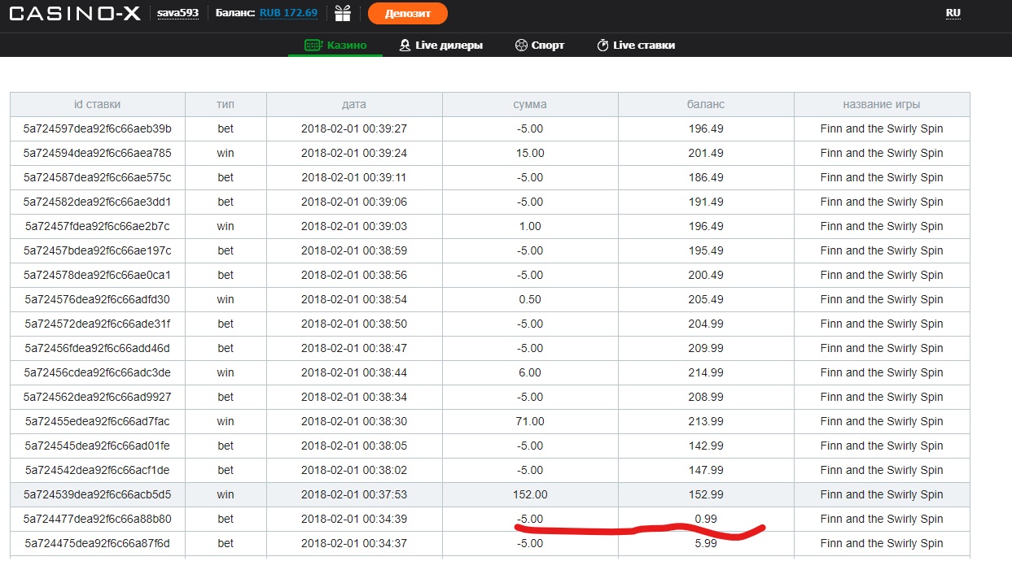Click the stopwatch Live ставки icon

[602, 46]
